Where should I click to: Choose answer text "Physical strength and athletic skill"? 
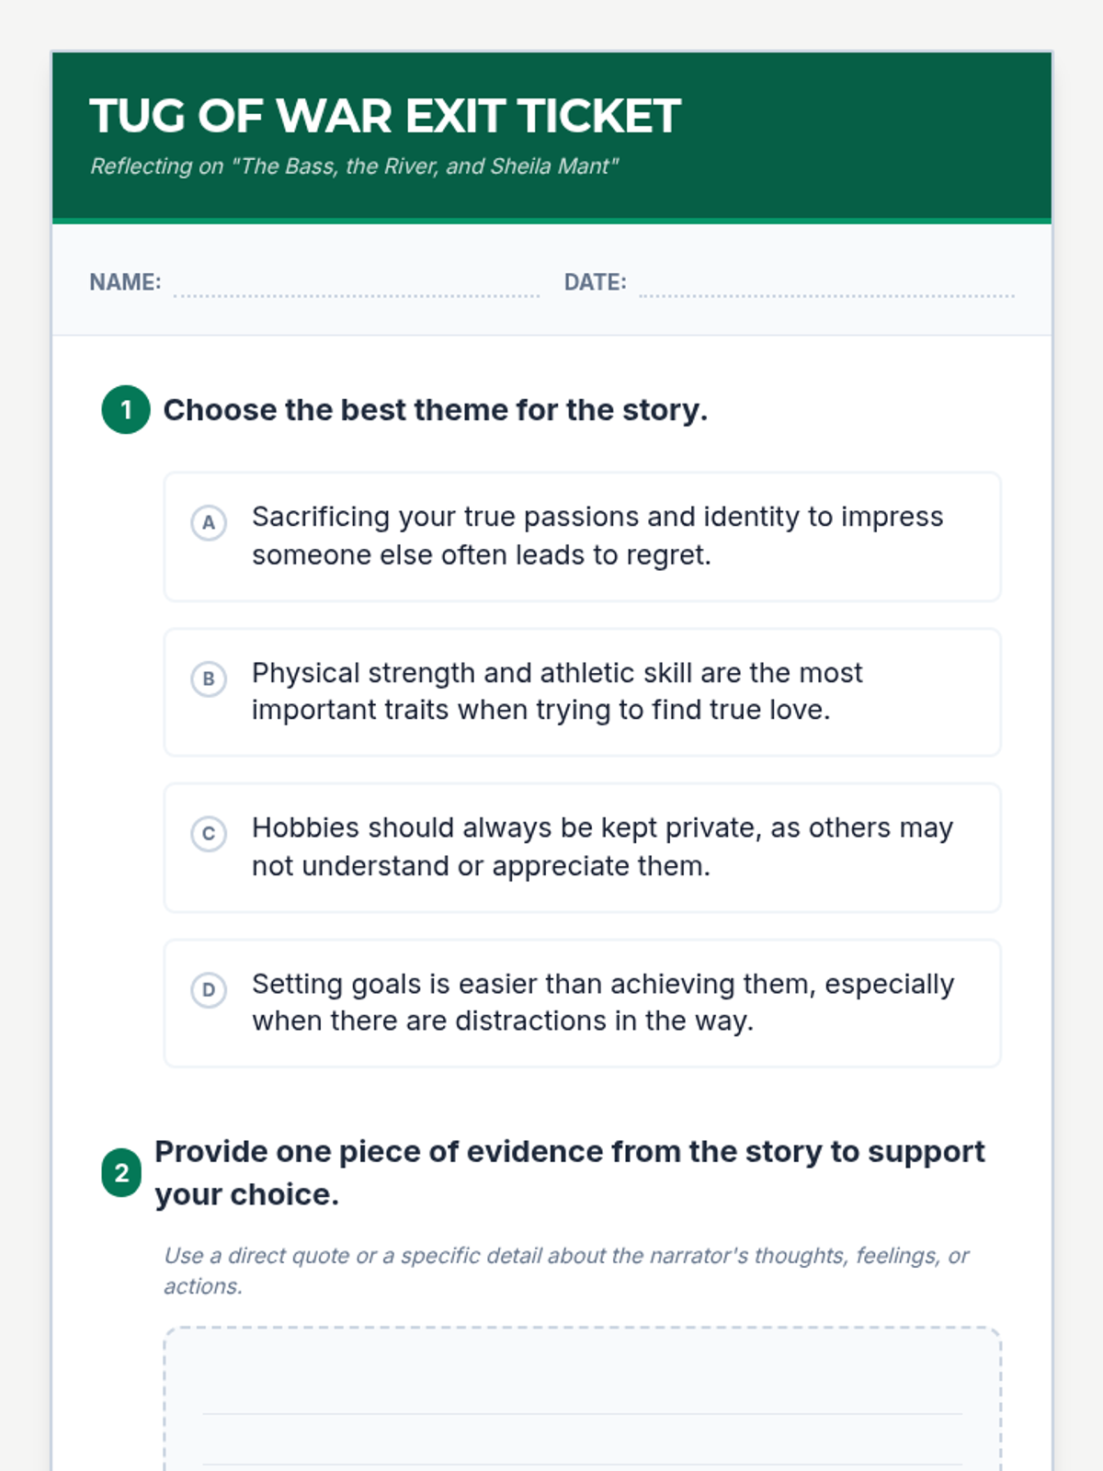[x=557, y=691]
